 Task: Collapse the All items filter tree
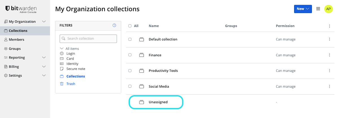(62, 48)
